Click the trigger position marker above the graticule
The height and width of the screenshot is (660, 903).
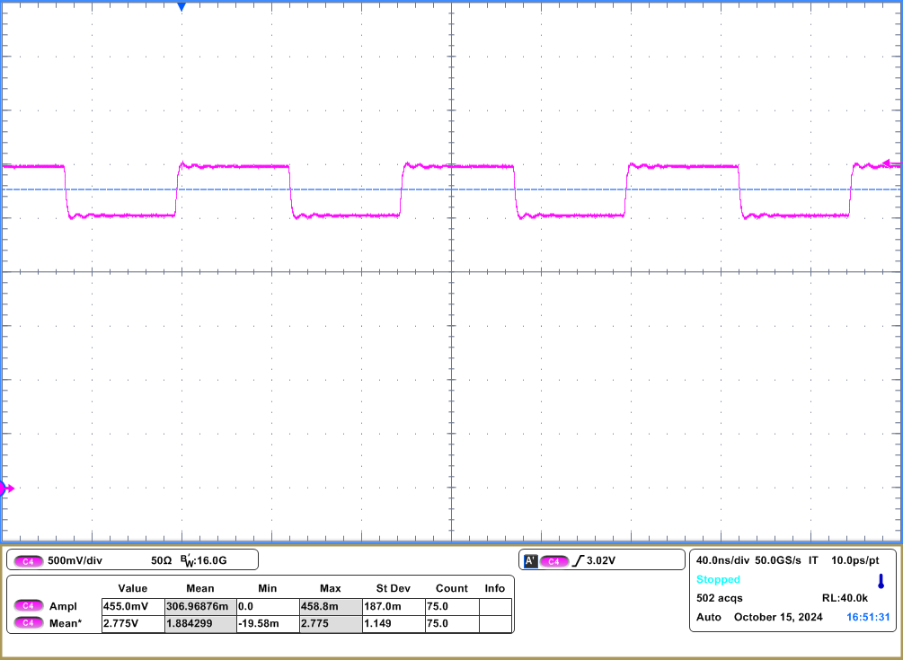(x=183, y=7)
